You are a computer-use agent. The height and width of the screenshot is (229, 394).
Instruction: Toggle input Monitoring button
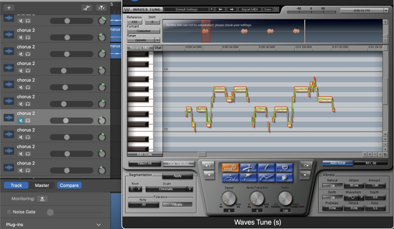pos(42,199)
